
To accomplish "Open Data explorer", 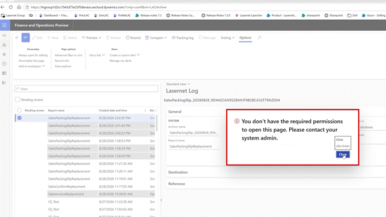I will coord(63,66).
